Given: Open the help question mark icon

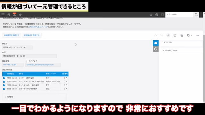Looking at the screenshot, I should 157,15.
